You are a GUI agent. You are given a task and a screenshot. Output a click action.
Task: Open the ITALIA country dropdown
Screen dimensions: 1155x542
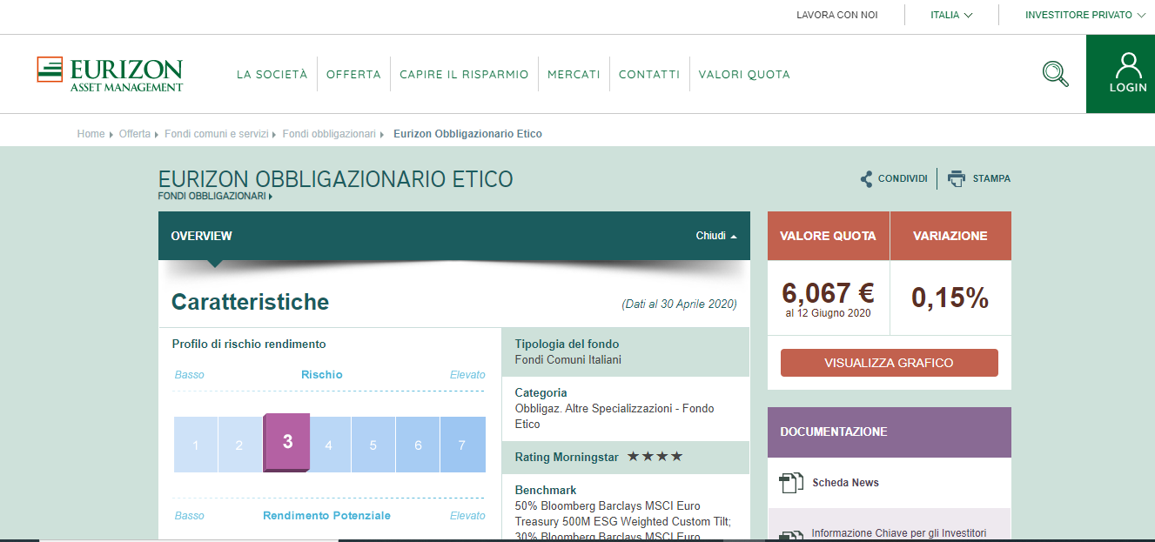[x=951, y=15]
